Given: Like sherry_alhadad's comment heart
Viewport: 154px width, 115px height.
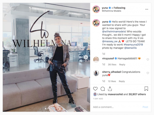Looking at the screenshot, I should pyautogui.click(x=148, y=73).
